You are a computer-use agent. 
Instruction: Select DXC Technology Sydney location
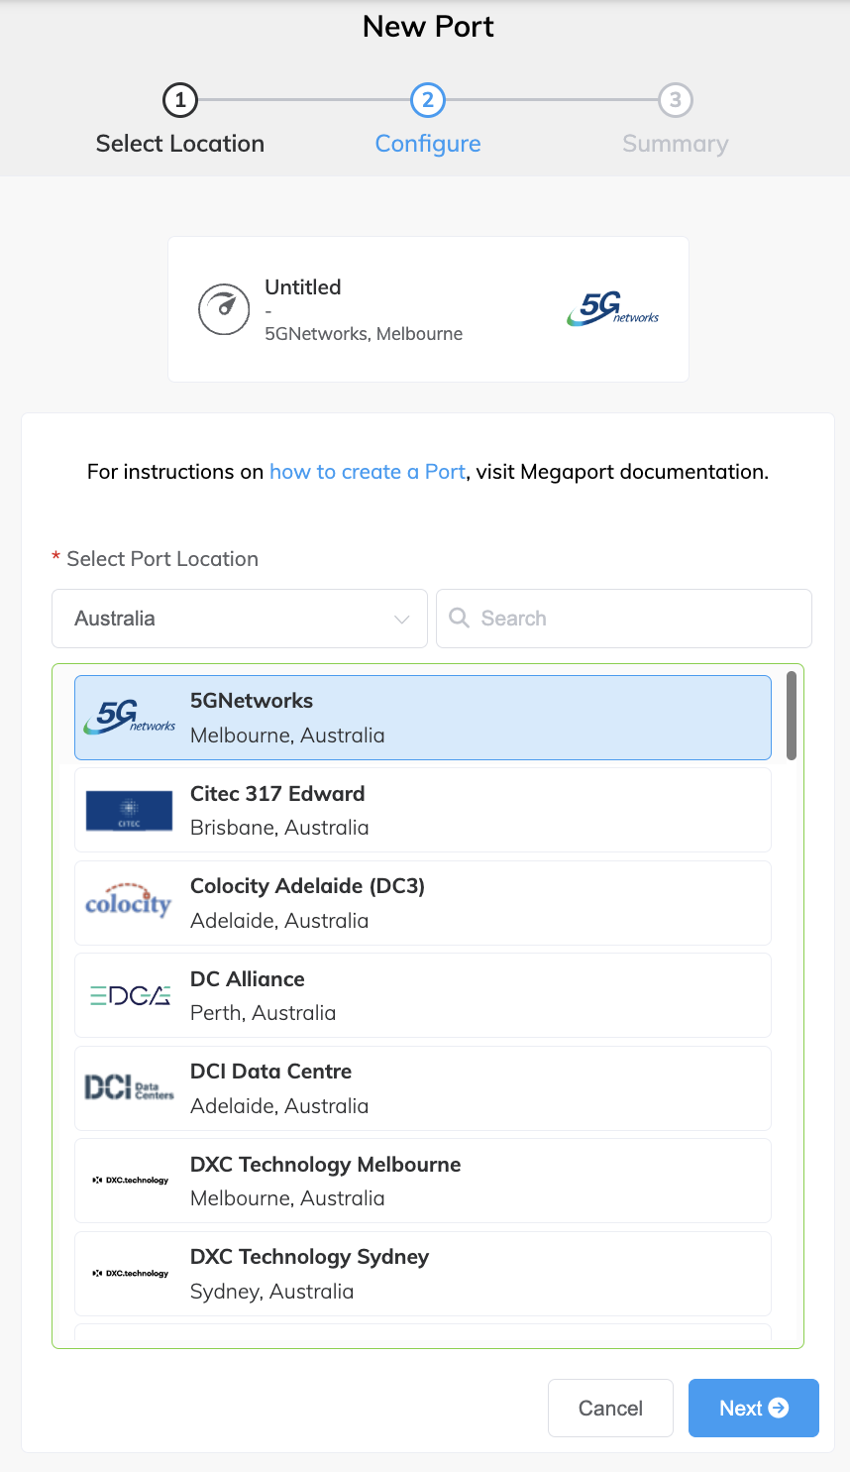point(423,1274)
